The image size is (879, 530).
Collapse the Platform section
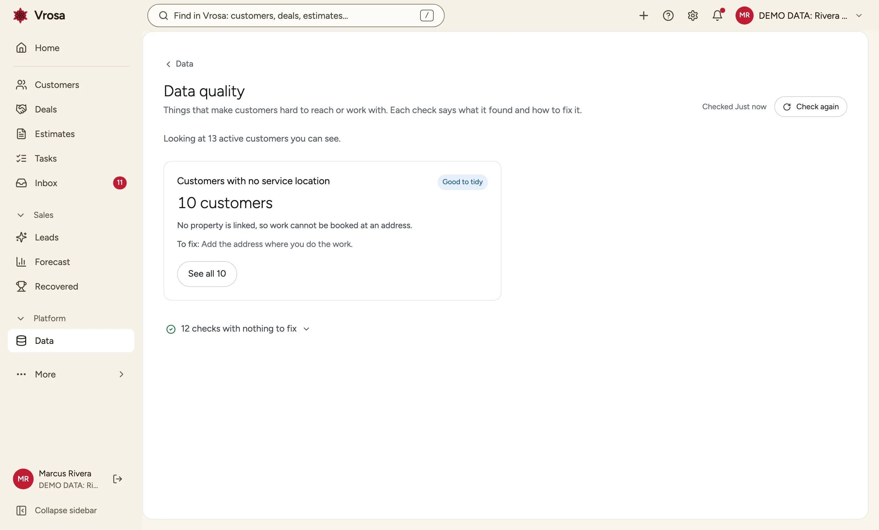(41, 319)
